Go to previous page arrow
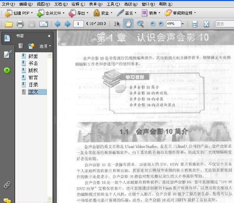 57,24
